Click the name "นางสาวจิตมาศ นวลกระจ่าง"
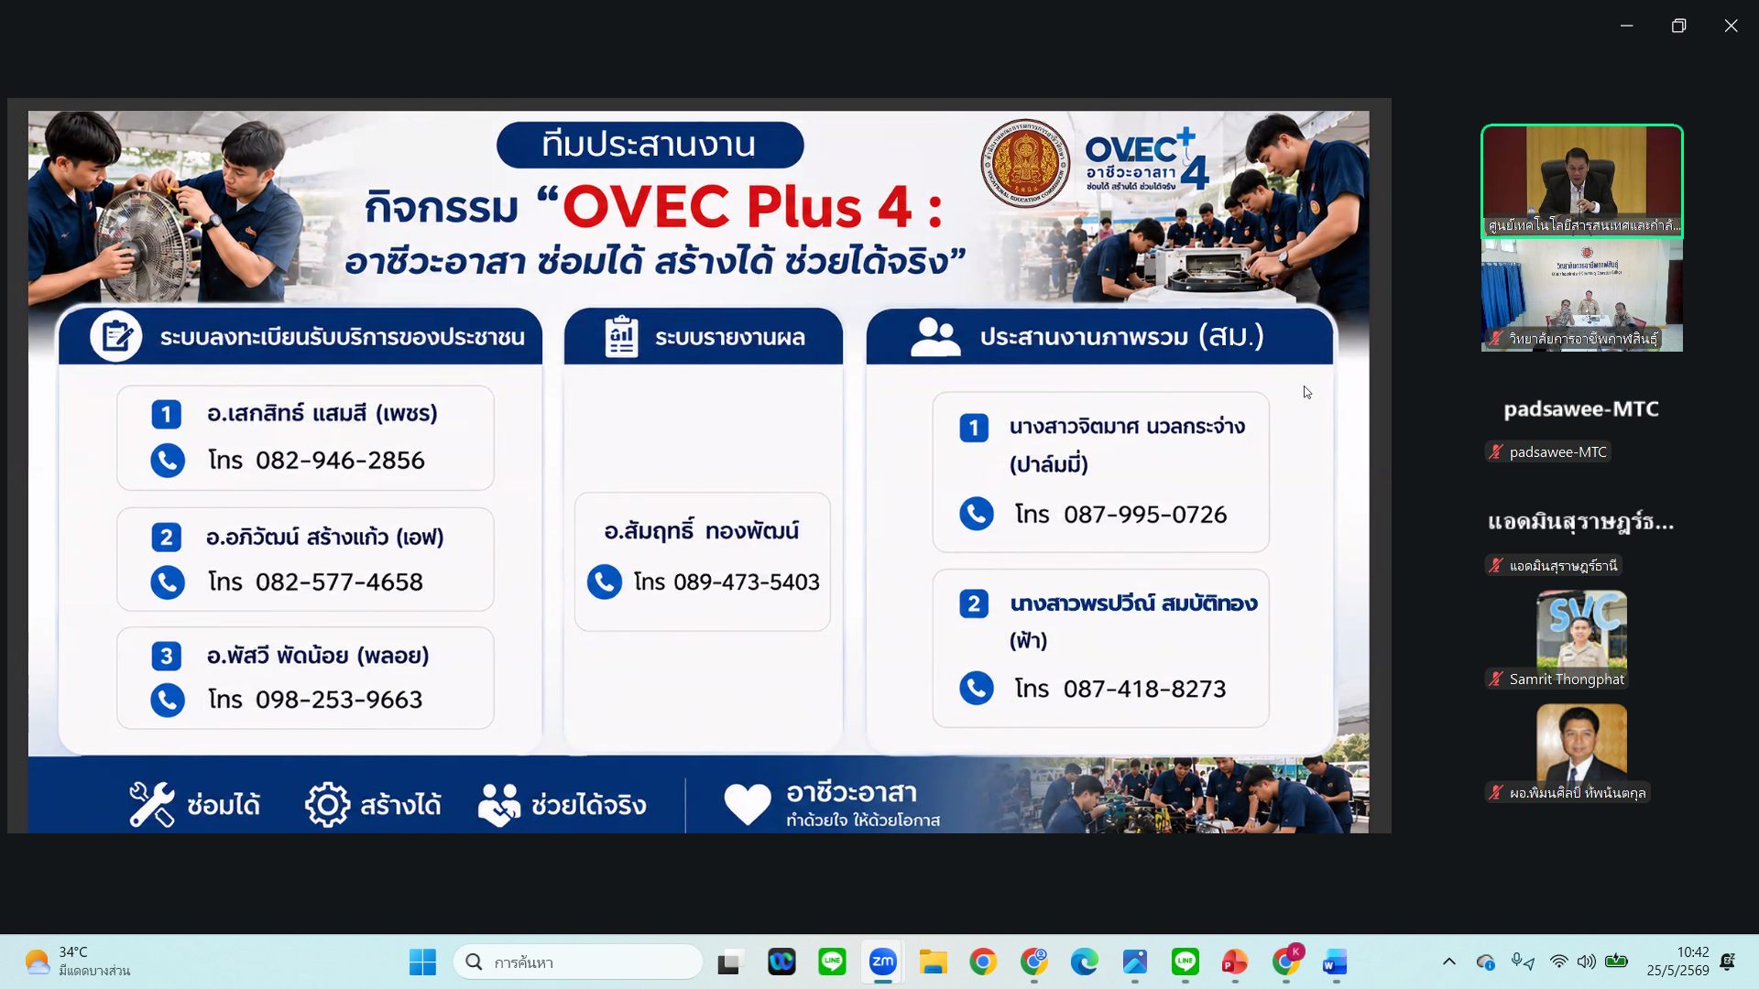 tap(1127, 427)
